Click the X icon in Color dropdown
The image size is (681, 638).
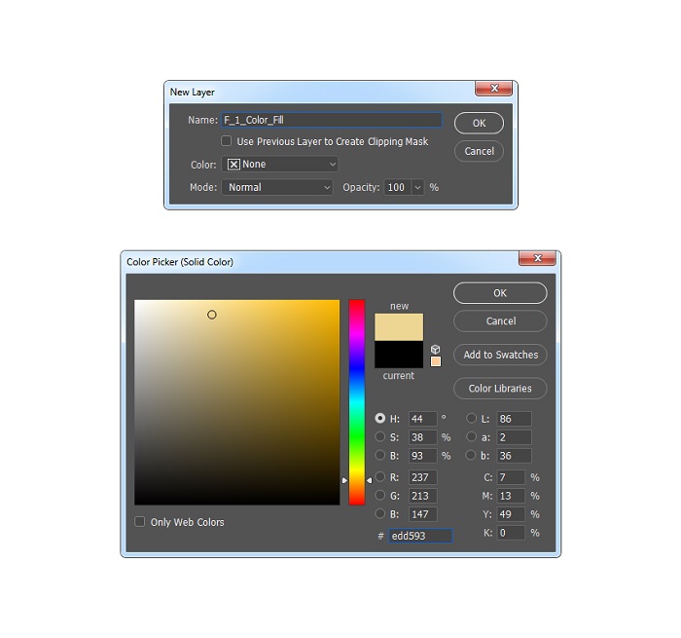coord(233,165)
